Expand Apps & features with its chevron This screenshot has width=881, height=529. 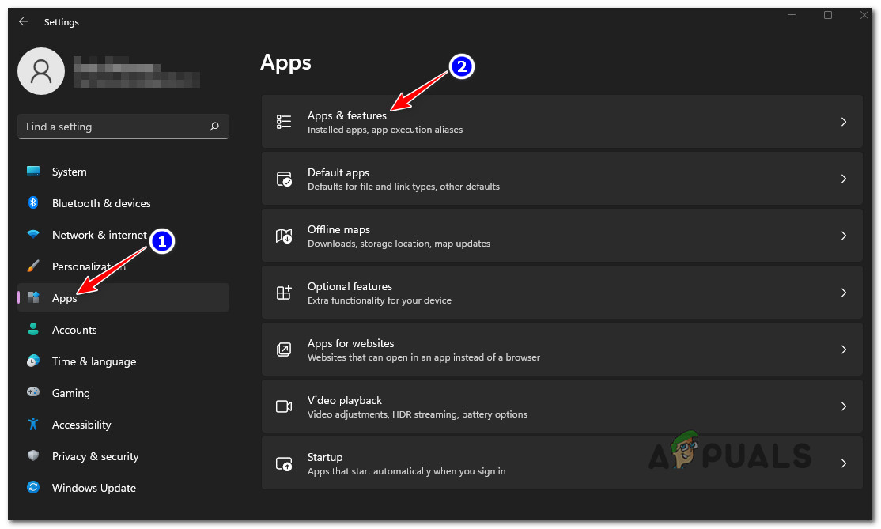point(843,122)
